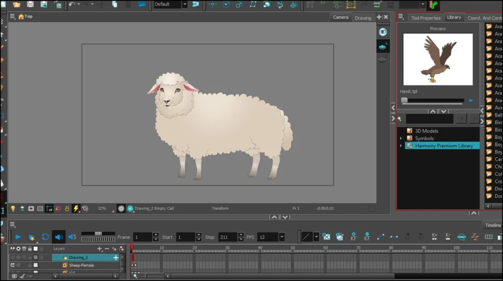Open the ease line type dropdown
Screen dimensions: 503x281
(x=316, y=237)
